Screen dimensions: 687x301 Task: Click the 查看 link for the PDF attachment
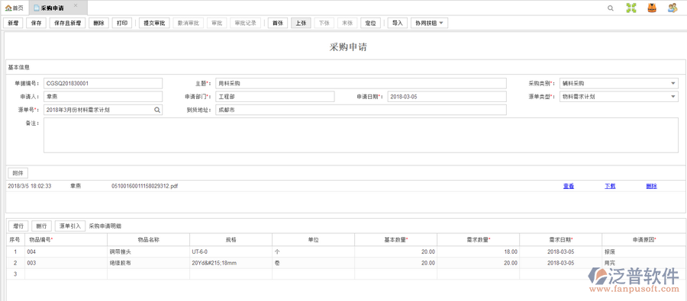tap(569, 186)
